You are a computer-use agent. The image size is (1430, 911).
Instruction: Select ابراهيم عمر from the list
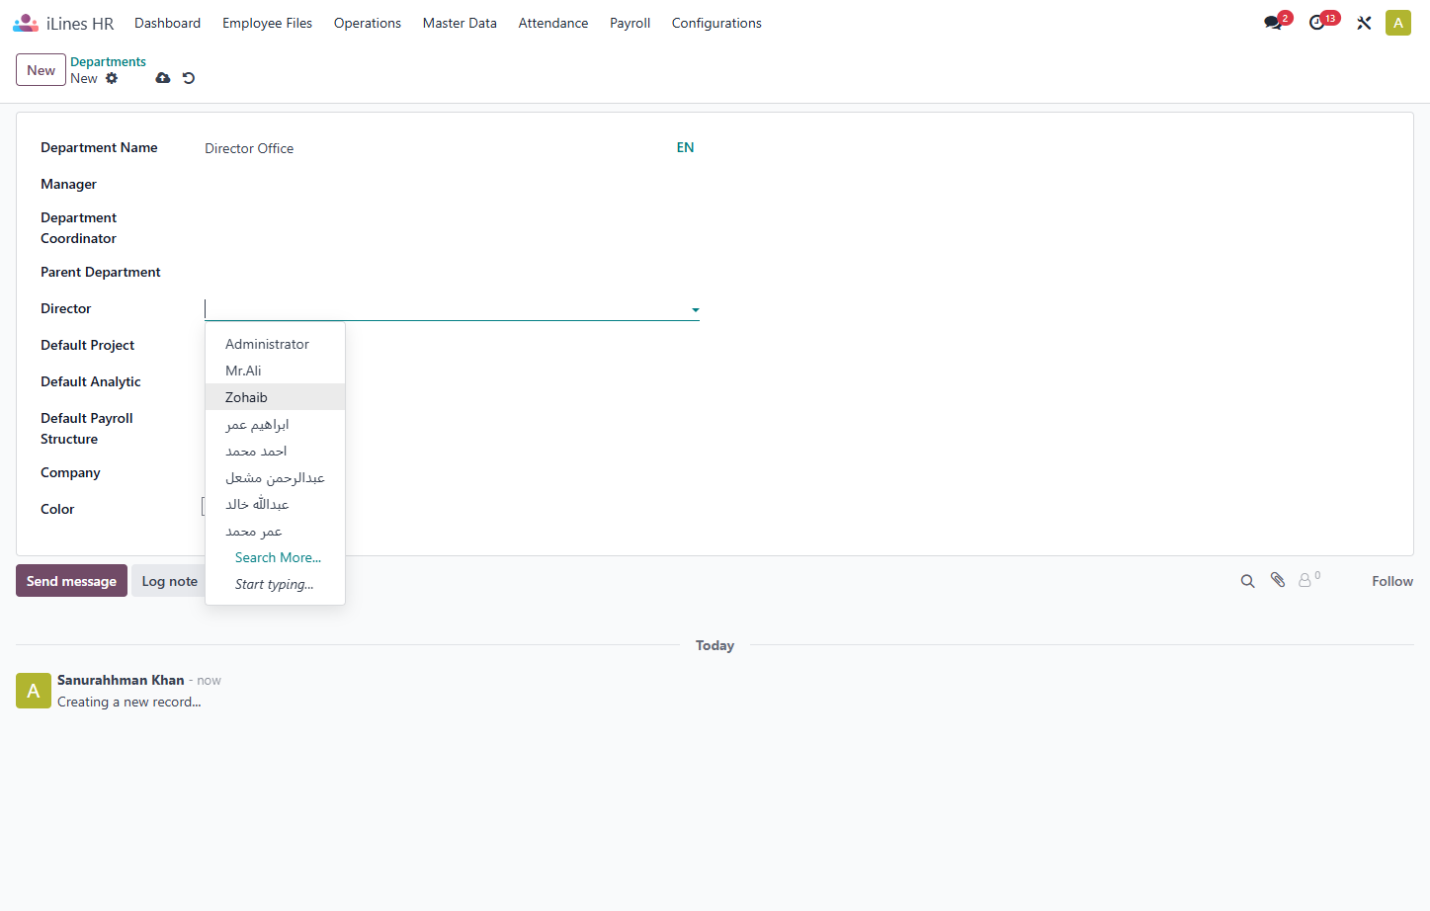point(275,424)
